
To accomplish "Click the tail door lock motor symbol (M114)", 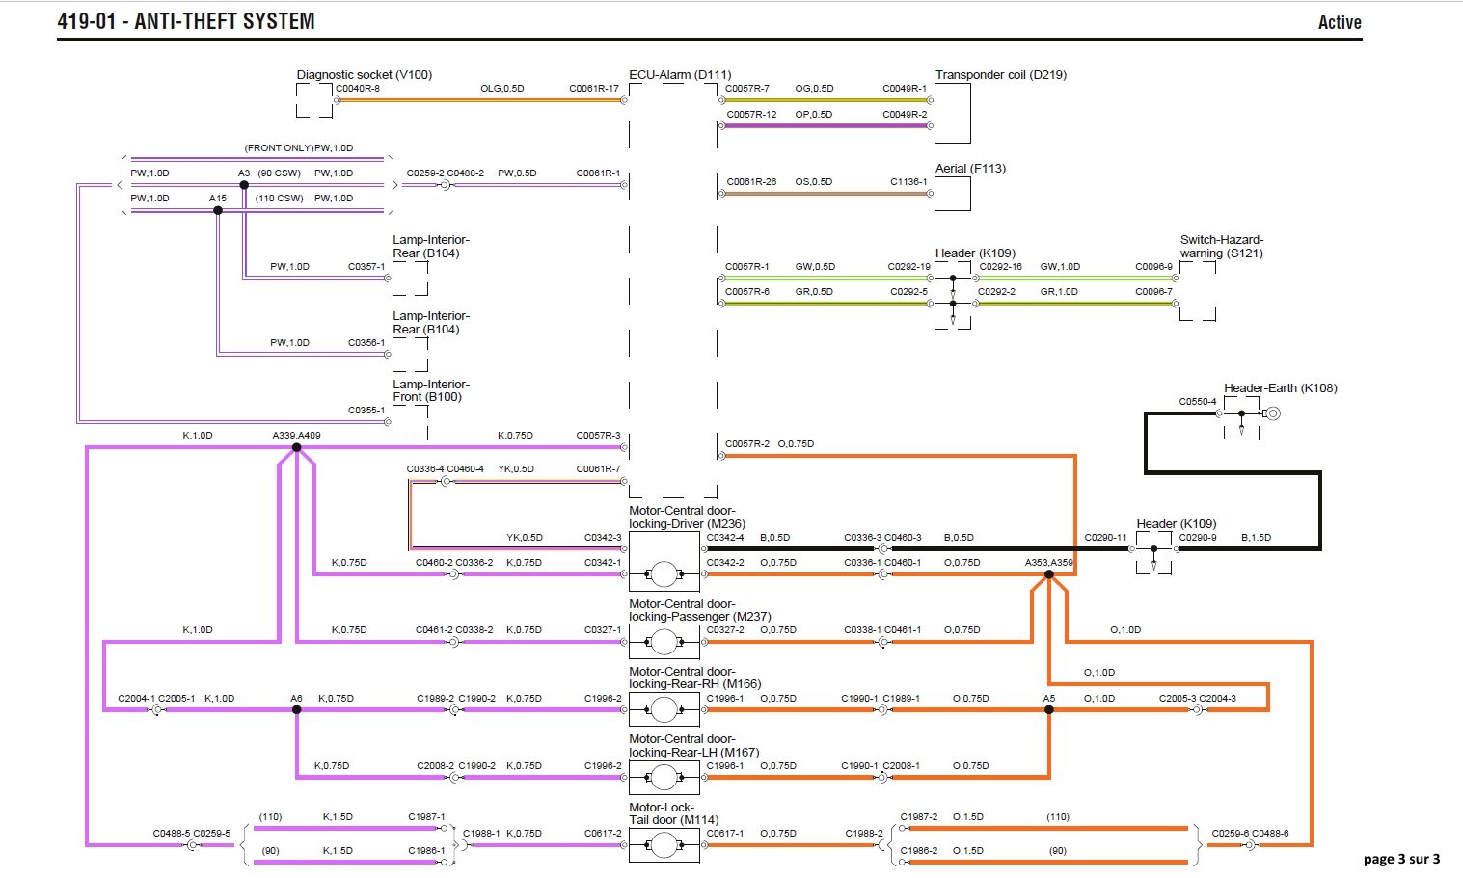I will pyautogui.click(x=664, y=845).
